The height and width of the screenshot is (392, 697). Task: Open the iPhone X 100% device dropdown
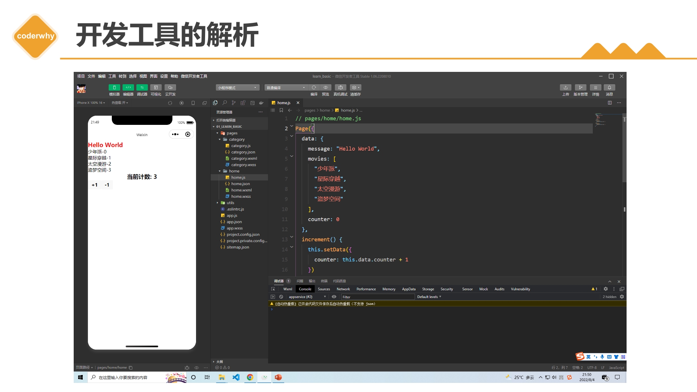91,103
